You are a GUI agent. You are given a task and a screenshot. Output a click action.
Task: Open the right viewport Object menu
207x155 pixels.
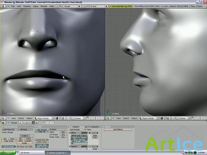[134, 118]
